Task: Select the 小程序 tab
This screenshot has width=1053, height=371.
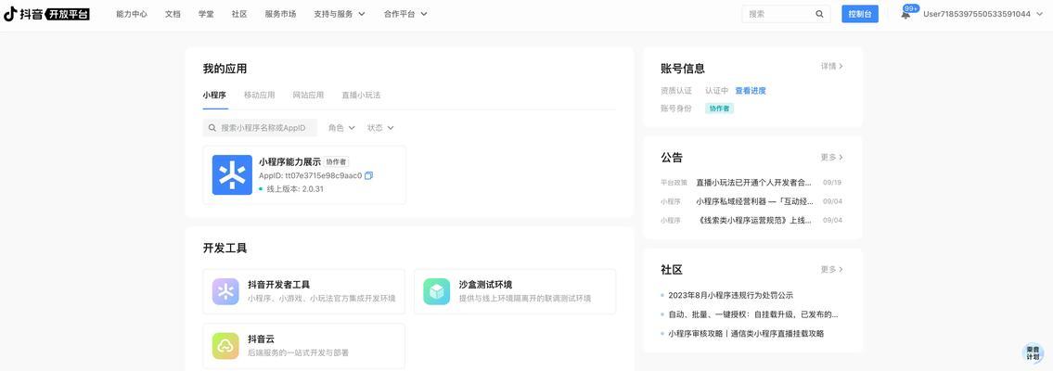Action: click(x=214, y=96)
